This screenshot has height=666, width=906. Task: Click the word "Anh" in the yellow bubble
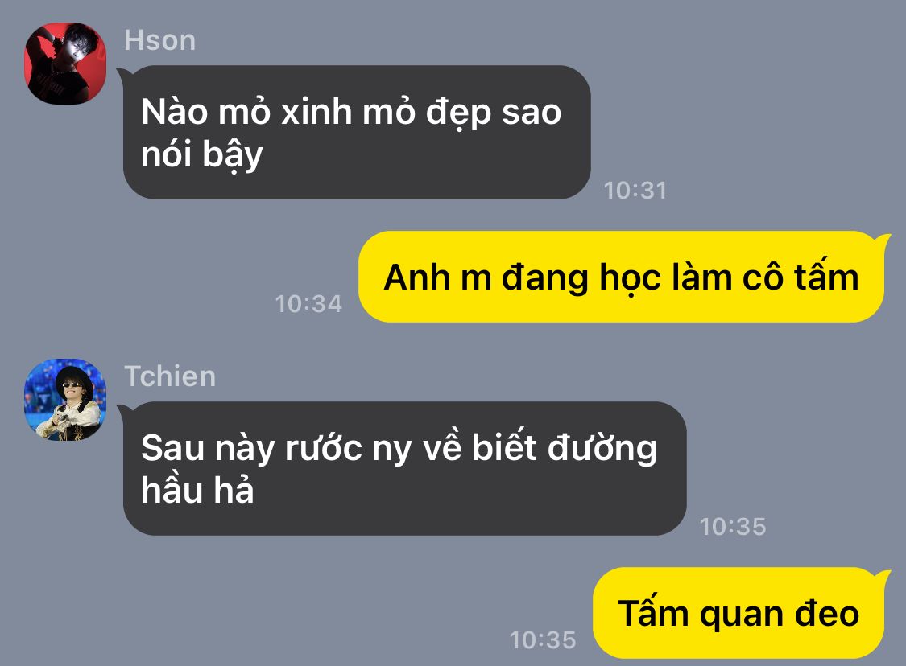pyautogui.click(x=416, y=277)
